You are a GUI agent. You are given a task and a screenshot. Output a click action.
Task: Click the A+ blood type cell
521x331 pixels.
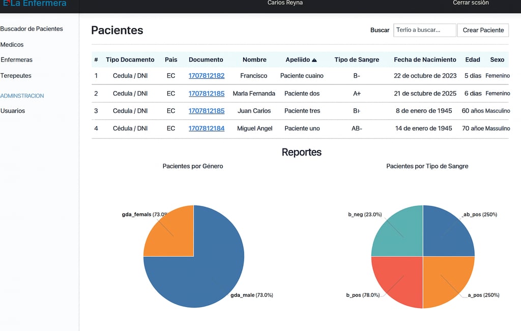357,94
